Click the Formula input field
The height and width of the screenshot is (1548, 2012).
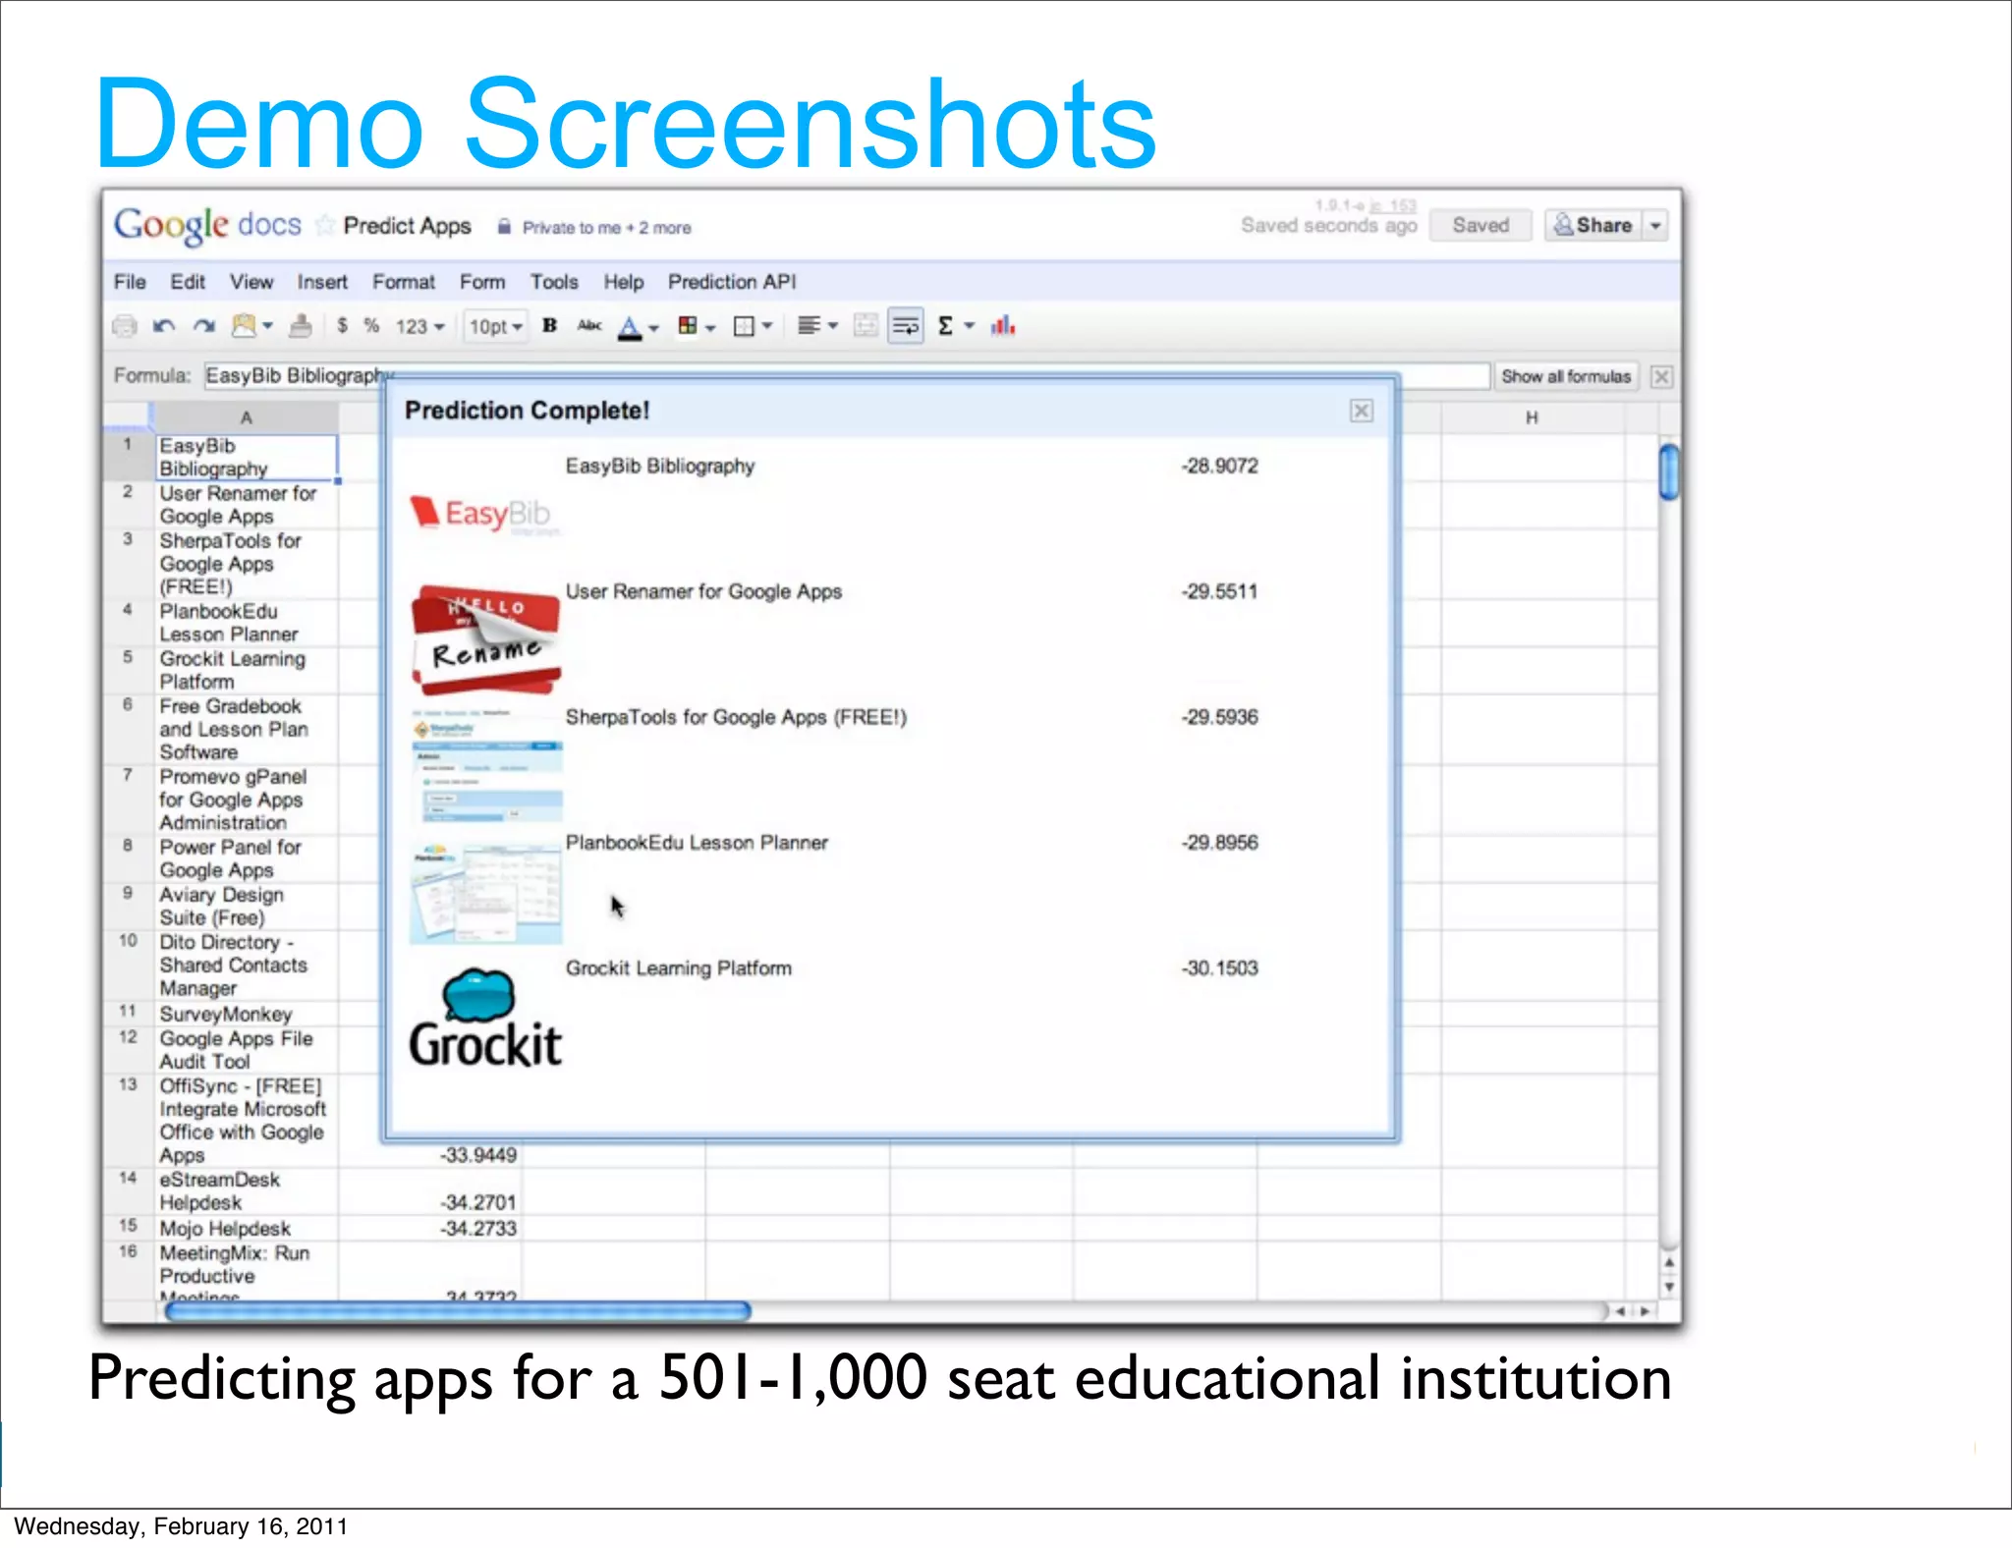(847, 376)
